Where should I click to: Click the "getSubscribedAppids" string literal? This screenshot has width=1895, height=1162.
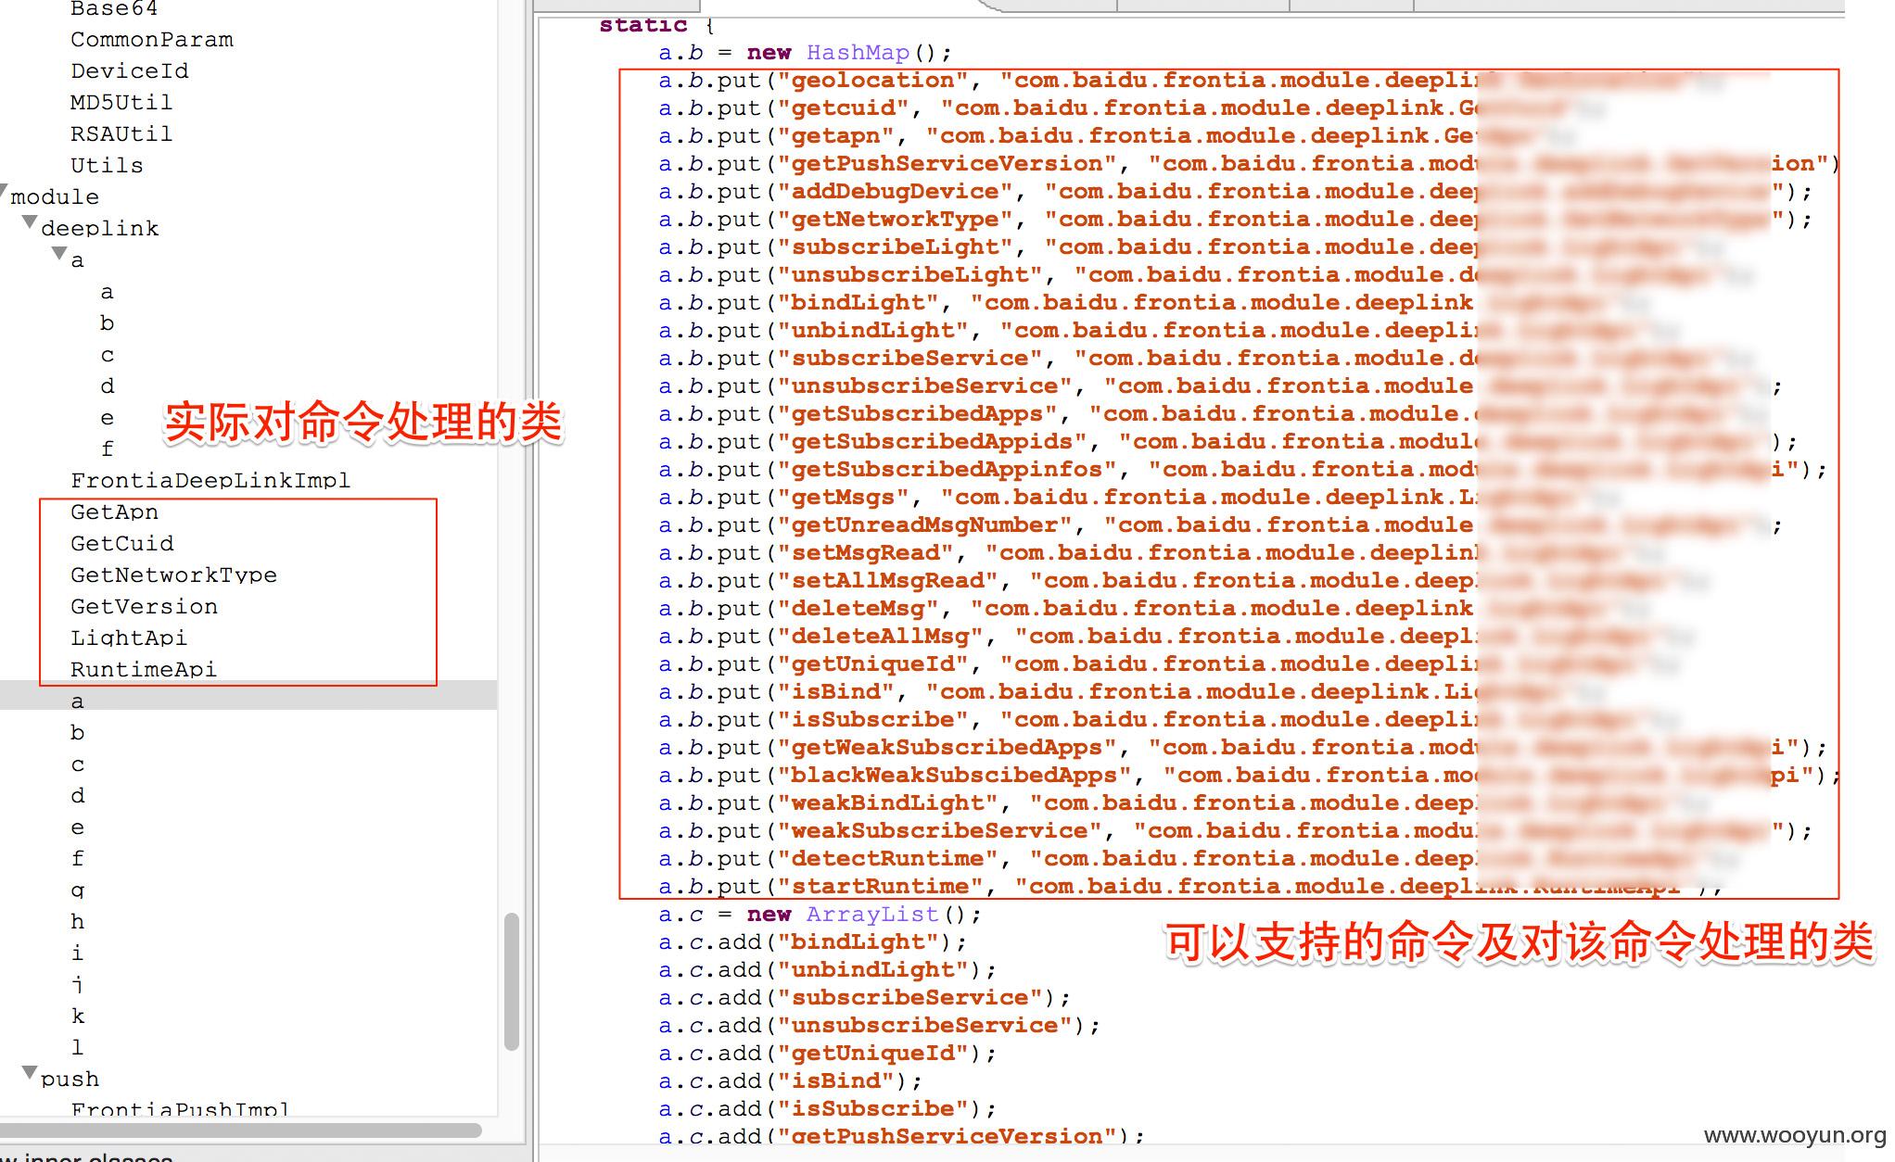pyautogui.click(x=932, y=442)
